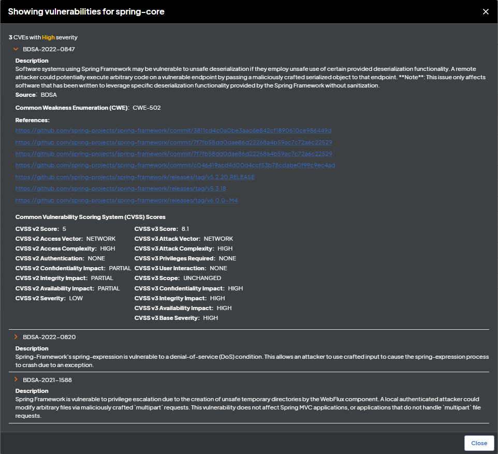Open the v5.3.18 release tag link
498x454 pixels.
[121, 188]
